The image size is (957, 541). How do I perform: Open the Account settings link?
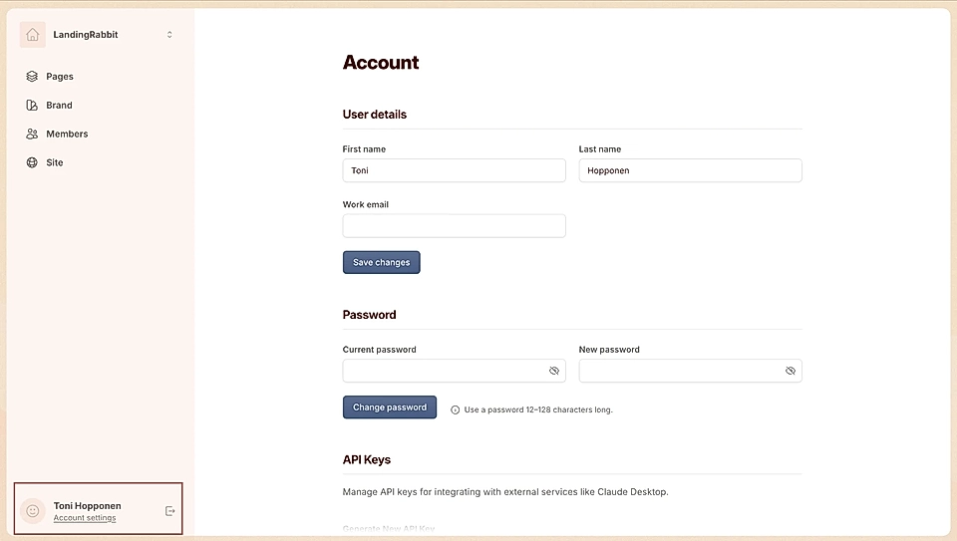(84, 518)
